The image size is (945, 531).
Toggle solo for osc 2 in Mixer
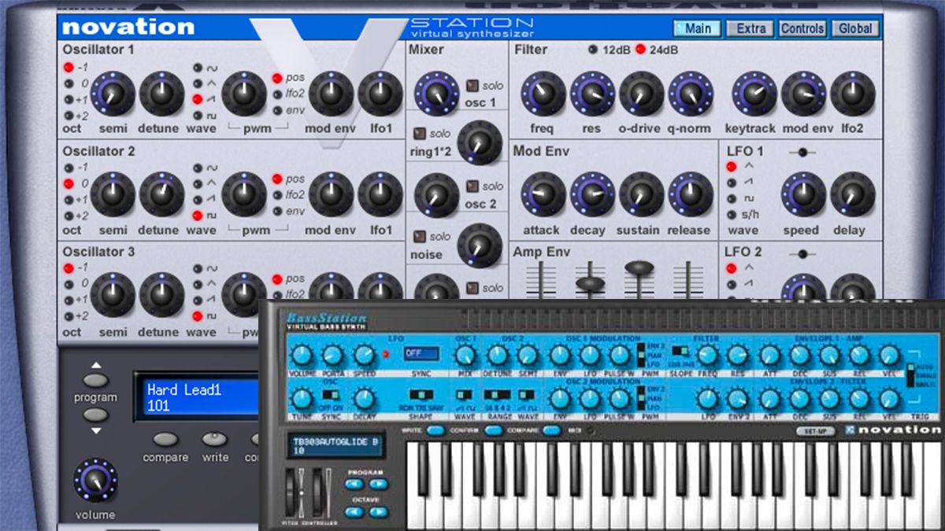(x=472, y=186)
